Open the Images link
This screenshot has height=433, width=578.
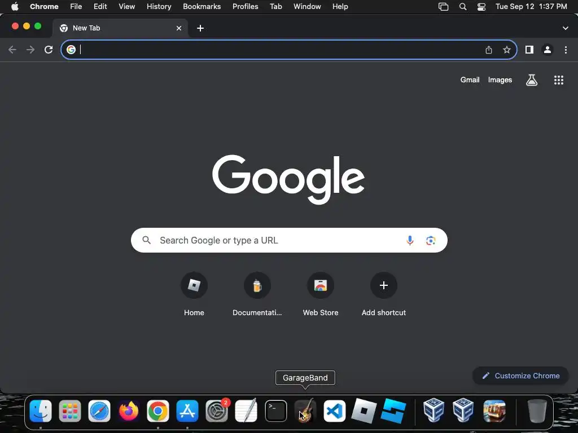pyautogui.click(x=500, y=80)
